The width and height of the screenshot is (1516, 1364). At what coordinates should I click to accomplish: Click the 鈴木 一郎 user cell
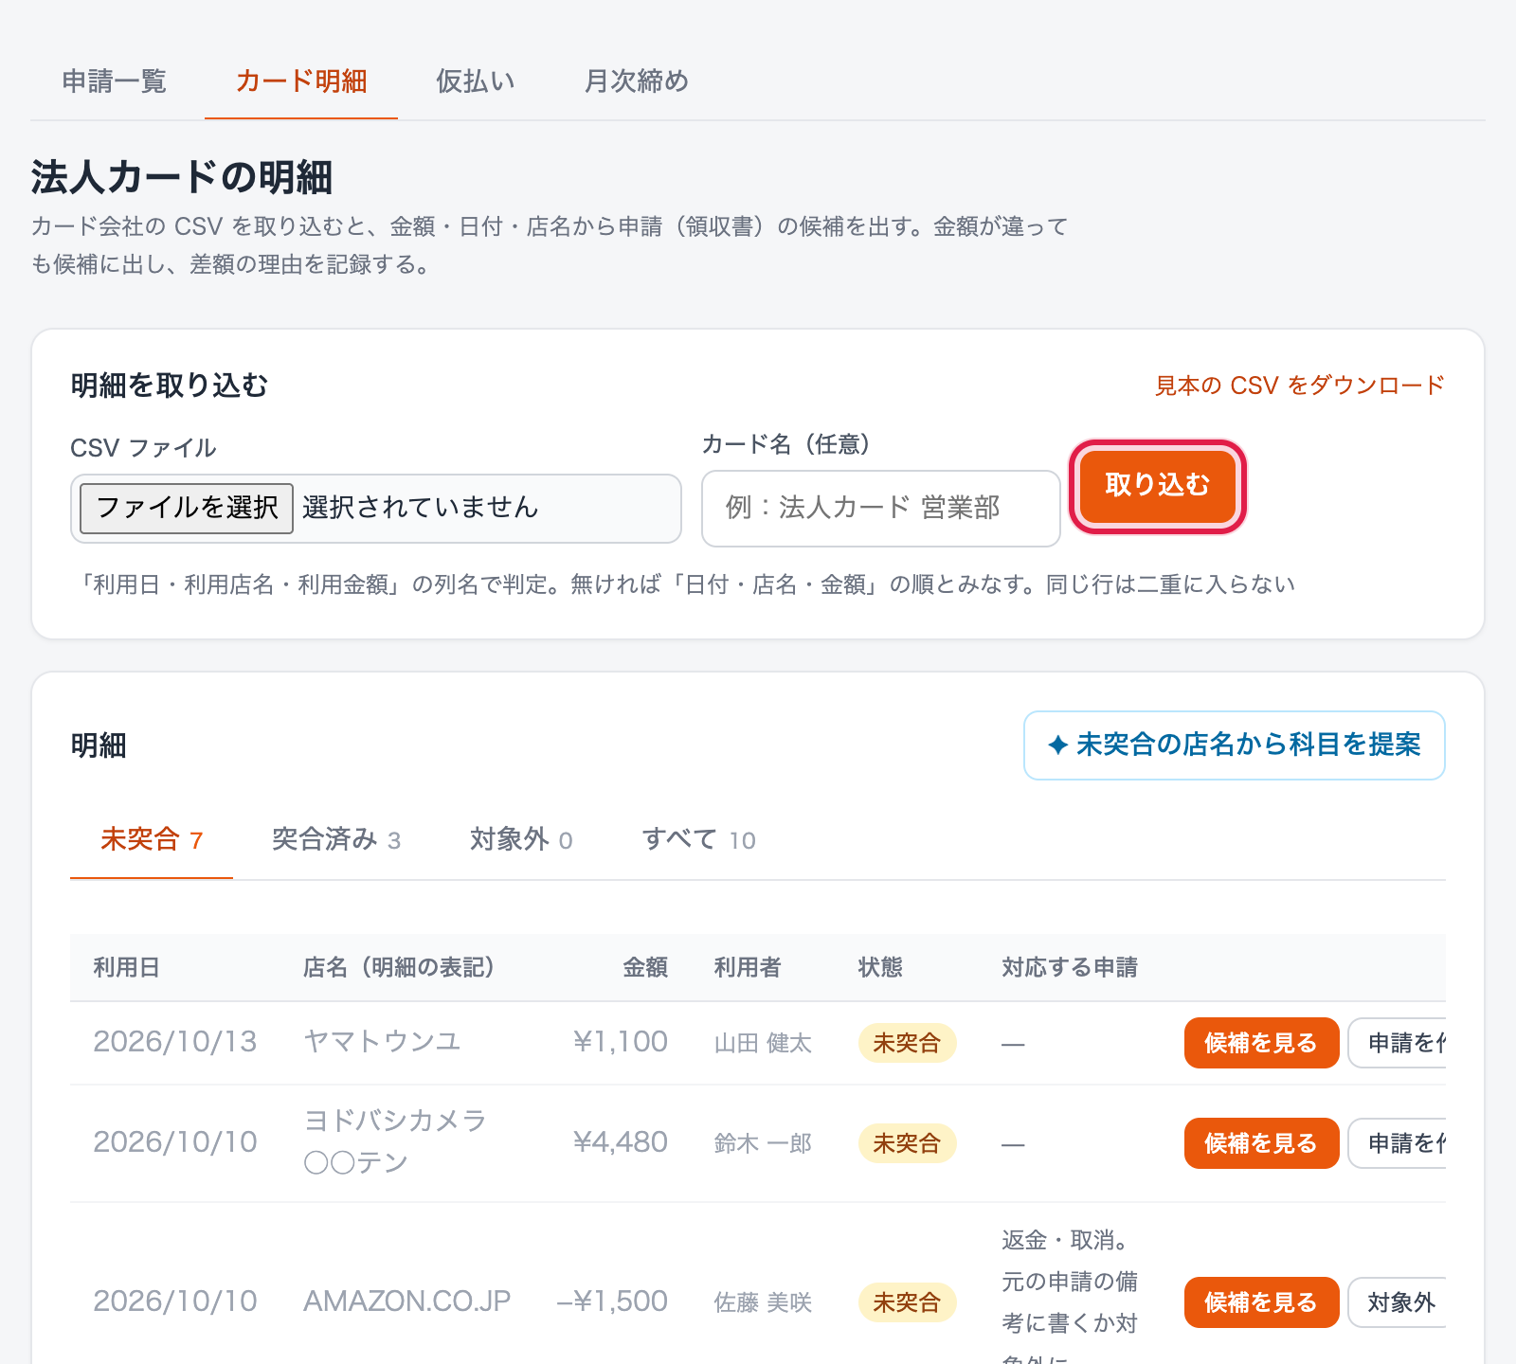(763, 1143)
